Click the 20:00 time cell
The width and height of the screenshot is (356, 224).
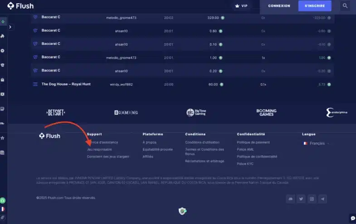(x=168, y=85)
